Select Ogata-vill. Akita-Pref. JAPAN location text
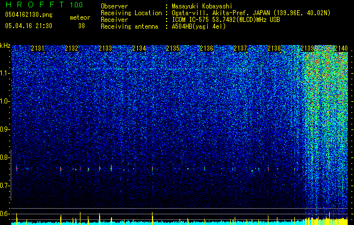Viewport: 354px width, 225px height. (251, 13)
